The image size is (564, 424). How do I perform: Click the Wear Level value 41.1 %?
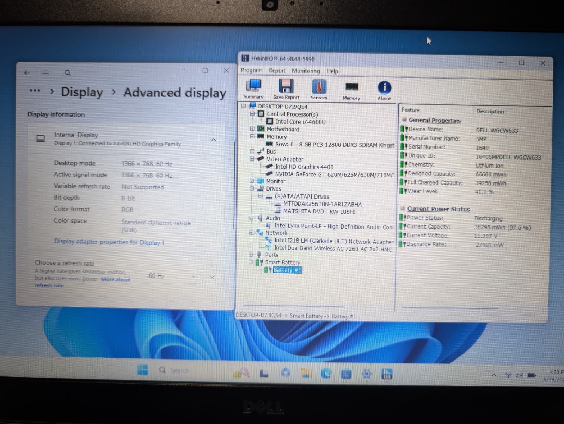click(x=484, y=192)
